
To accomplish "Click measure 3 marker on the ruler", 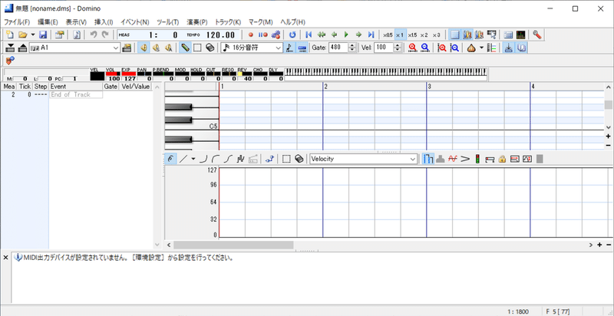I will 429,87.
